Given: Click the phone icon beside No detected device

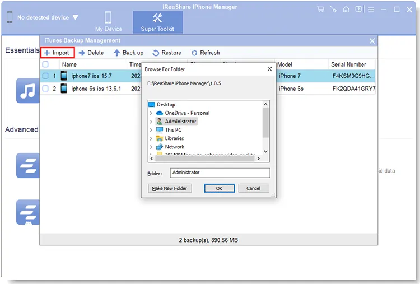Looking at the screenshot, I should click(x=10, y=17).
